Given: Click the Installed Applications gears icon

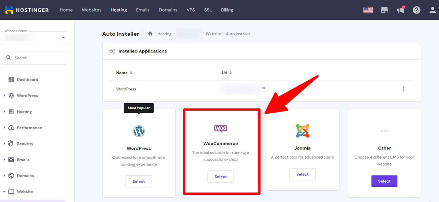Looking at the screenshot, I should click(112, 51).
